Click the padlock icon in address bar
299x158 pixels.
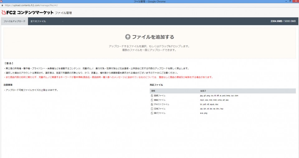[2, 5]
